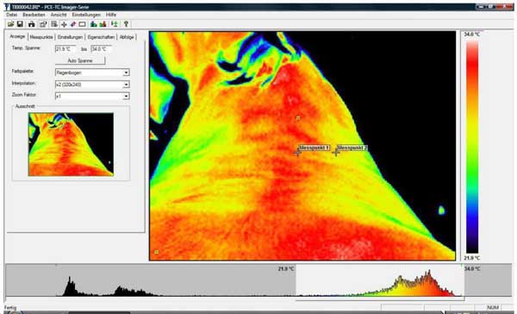
Task: Click the pink line profile tool icon
Action: [73, 24]
